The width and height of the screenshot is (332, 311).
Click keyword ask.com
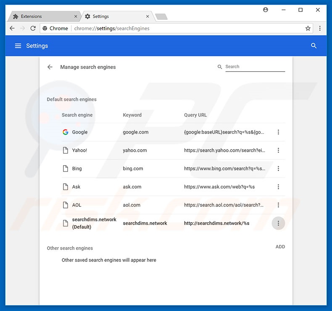coord(132,187)
